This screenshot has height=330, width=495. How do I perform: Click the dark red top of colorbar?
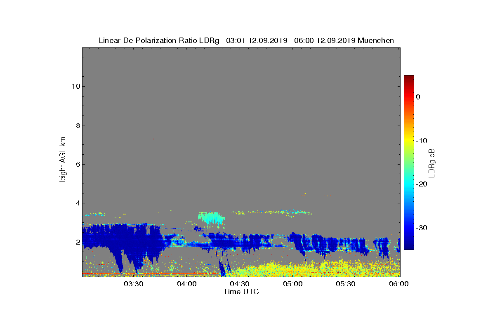click(x=409, y=78)
